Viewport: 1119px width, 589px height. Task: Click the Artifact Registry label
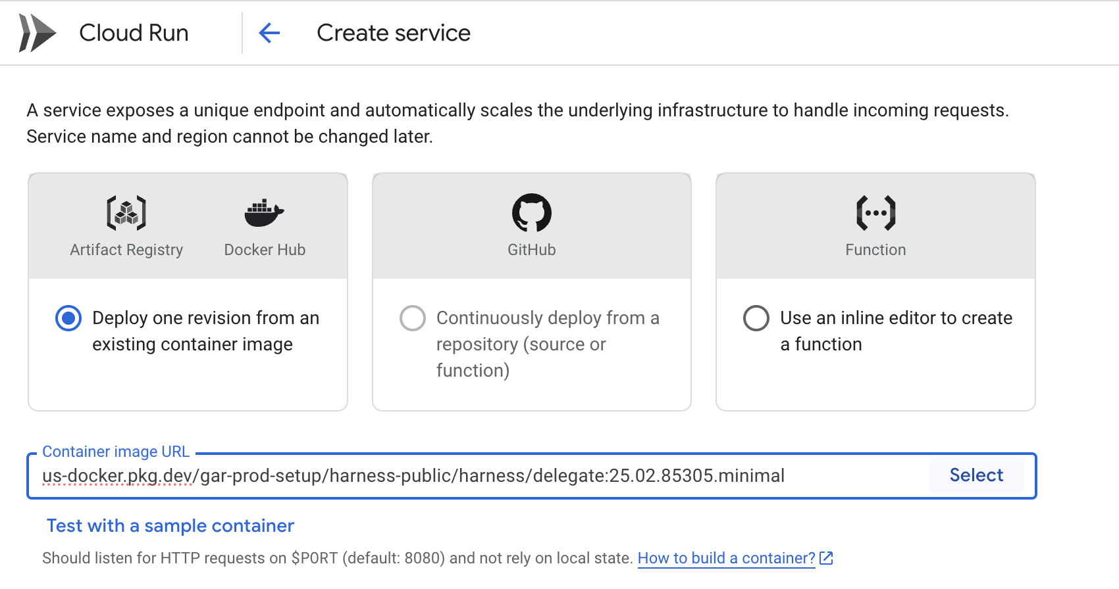(126, 250)
